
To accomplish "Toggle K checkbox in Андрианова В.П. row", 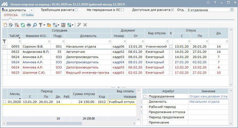I will point(171,52).
